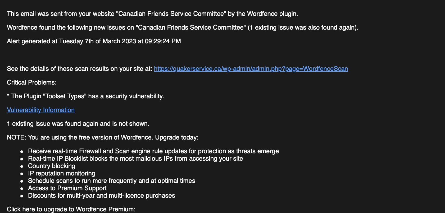Click the alert generated timestamp line

click(x=94, y=41)
